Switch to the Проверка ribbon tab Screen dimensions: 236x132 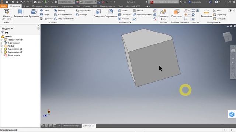tap(37, 6)
